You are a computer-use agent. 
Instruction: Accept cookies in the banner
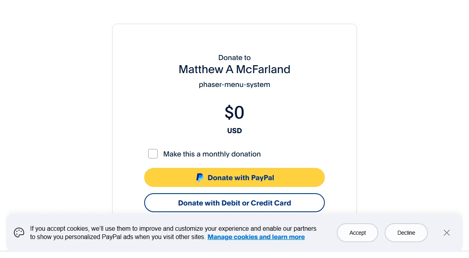point(357,233)
